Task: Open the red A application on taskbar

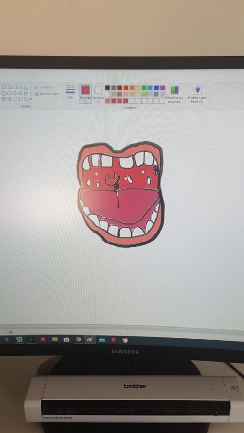Action: [43, 339]
